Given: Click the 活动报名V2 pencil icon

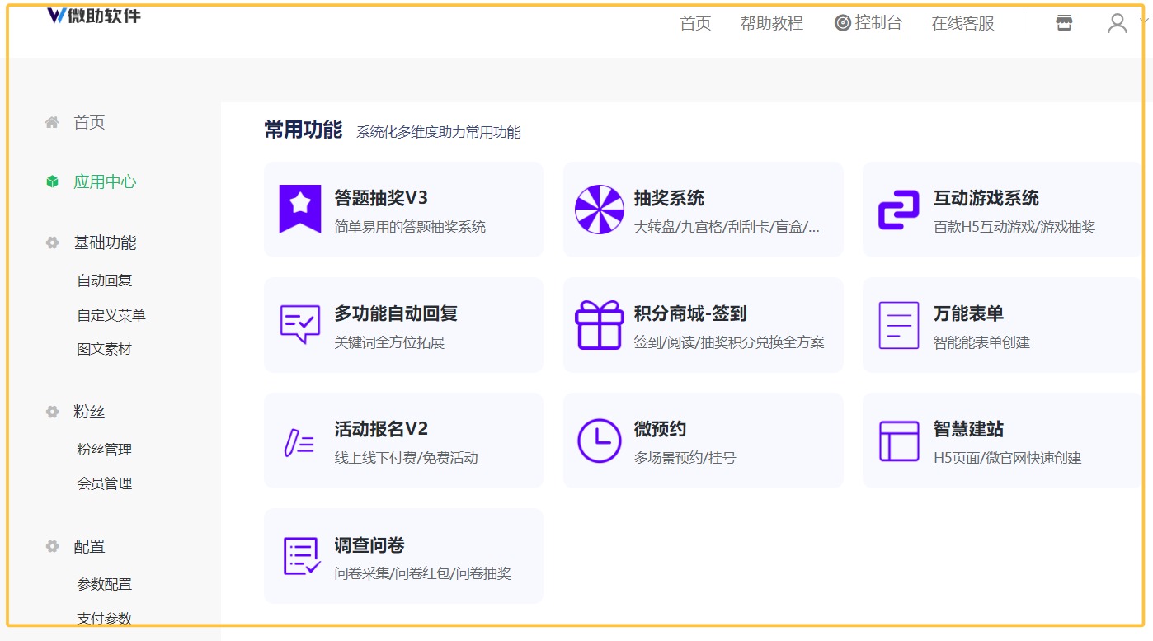Looking at the screenshot, I should click(x=299, y=441).
